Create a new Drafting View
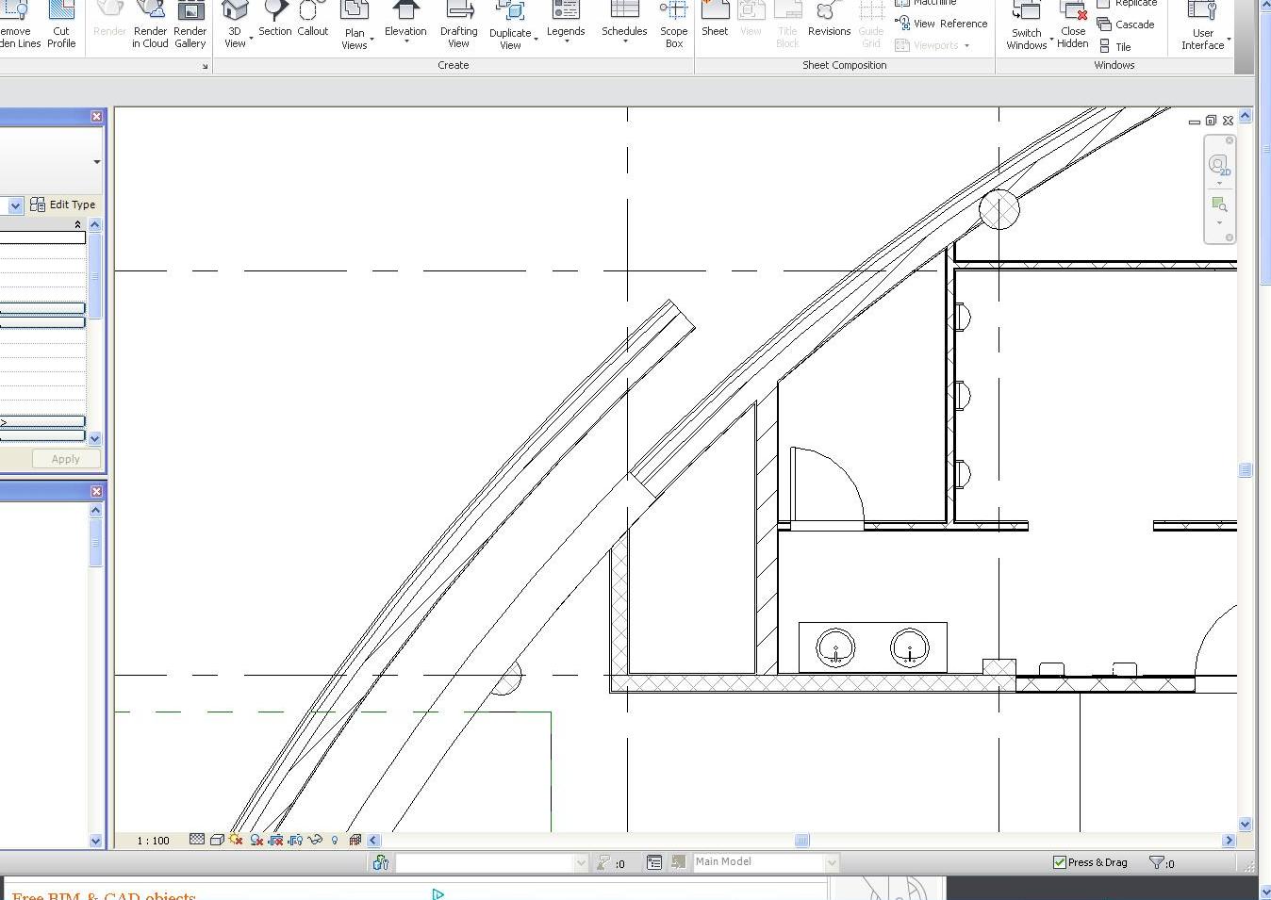The image size is (1271, 900). (459, 25)
